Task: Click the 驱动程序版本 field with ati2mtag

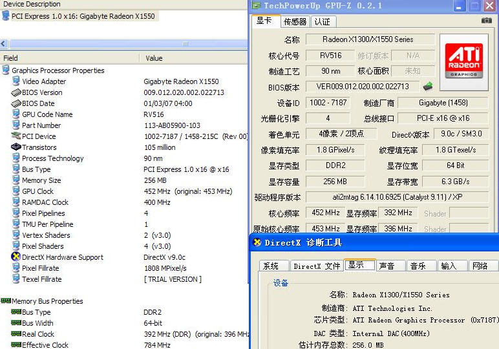Action: coord(397,197)
